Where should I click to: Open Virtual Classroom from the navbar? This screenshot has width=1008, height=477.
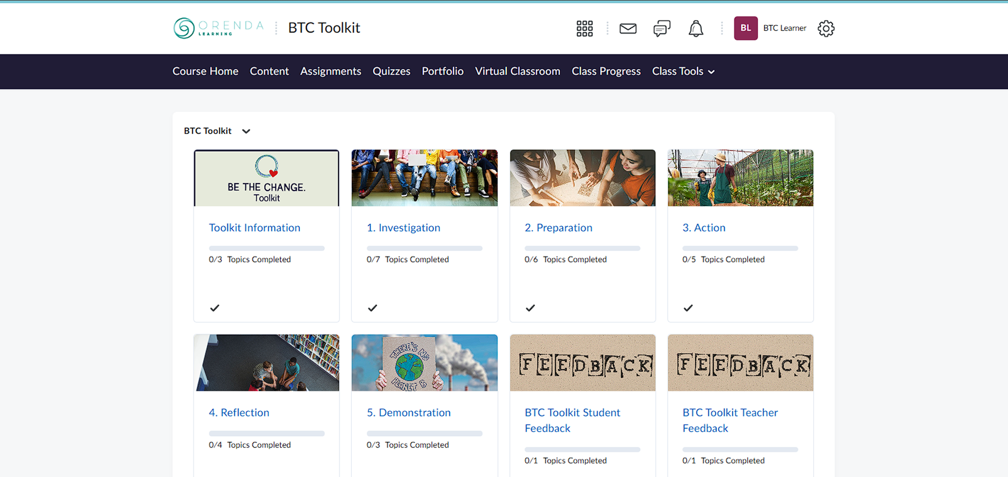517,71
